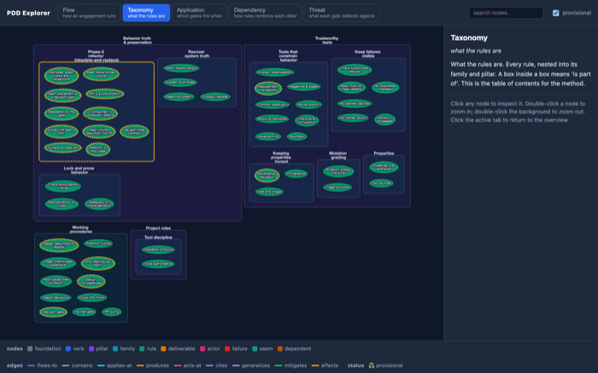Click the purple 'pillar' legend swatch

tap(91, 348)
